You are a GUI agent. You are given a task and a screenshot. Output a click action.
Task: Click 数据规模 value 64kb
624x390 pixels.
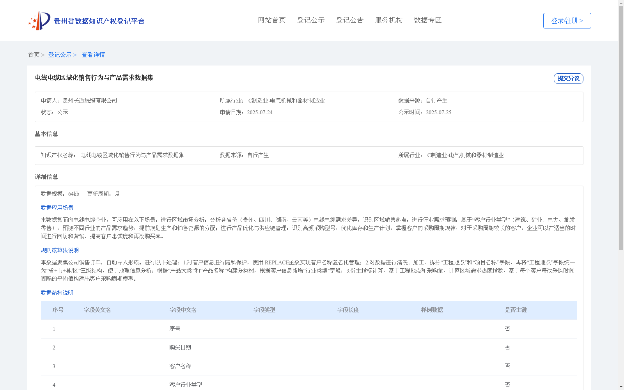(74, 194)
